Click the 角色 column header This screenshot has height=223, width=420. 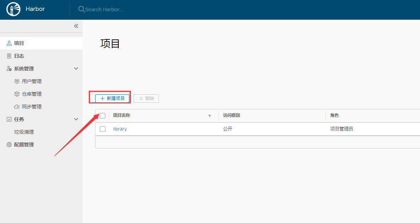pyautogui.click(x=334, y=115)
